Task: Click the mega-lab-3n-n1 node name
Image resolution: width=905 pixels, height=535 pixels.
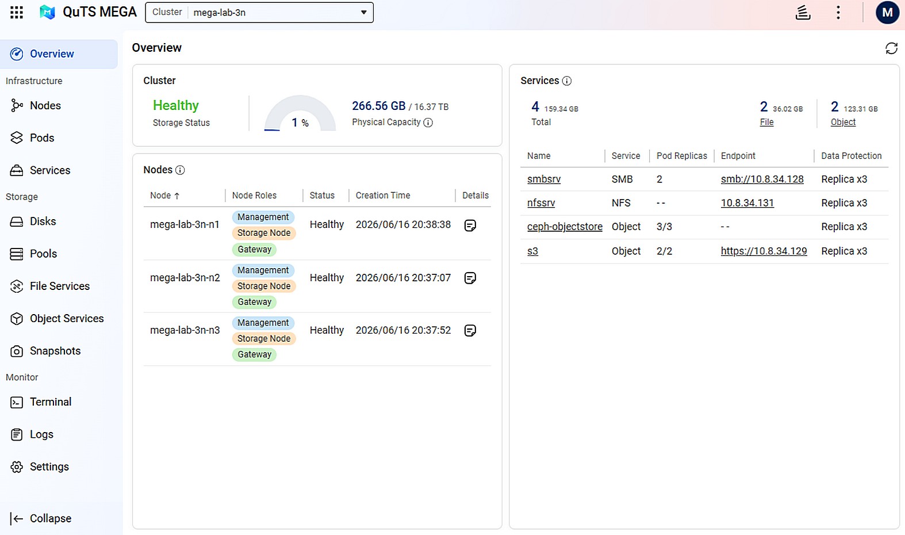Action: point(185,224)
